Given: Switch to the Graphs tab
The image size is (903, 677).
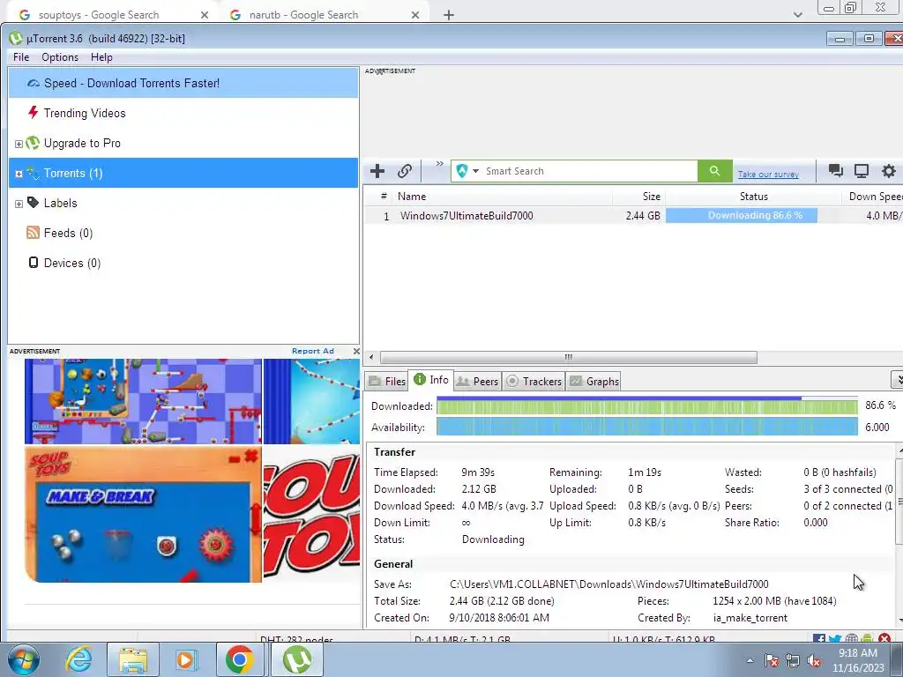Looking at the screenshot, I should point(595,381).
